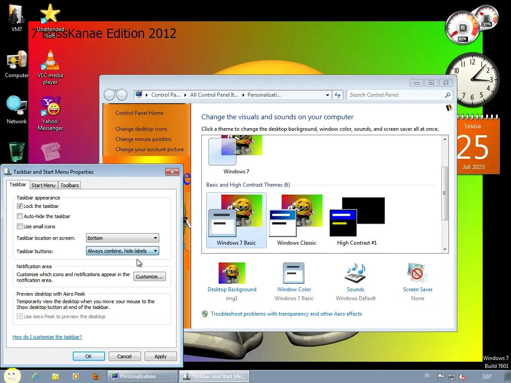This screenshot has height=383, width=511.
Task: Open How do I customize the taskbar link
Action: coord(47,337)
